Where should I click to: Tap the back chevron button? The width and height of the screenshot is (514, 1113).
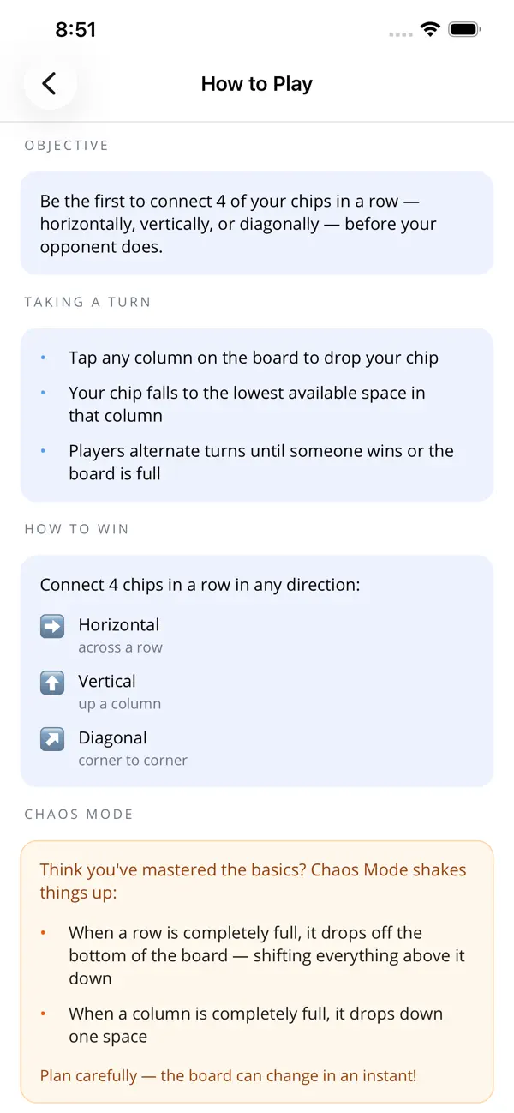pos(50,83)
